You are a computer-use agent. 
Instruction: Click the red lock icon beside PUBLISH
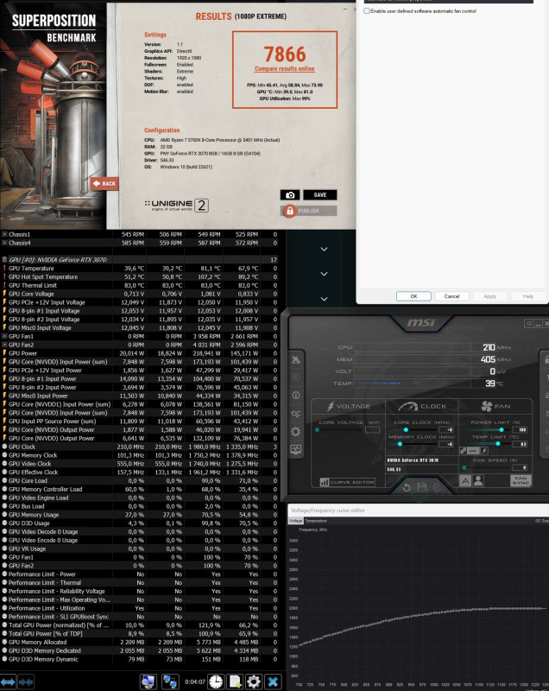[x=289, y=211]
